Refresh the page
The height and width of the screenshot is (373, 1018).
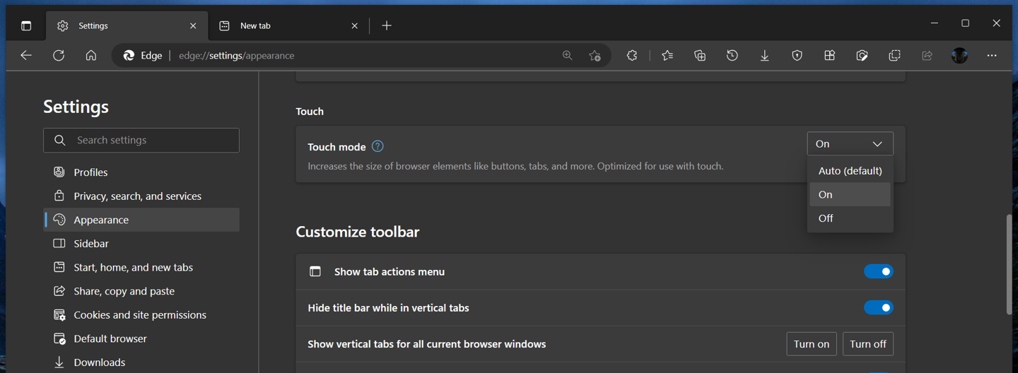(x=59, y=55)
